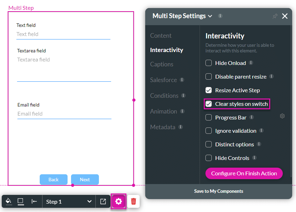The width and height of the screenshot is (296, 212).
Task: Delete element with red trash icon
Action: pos(133,202)
